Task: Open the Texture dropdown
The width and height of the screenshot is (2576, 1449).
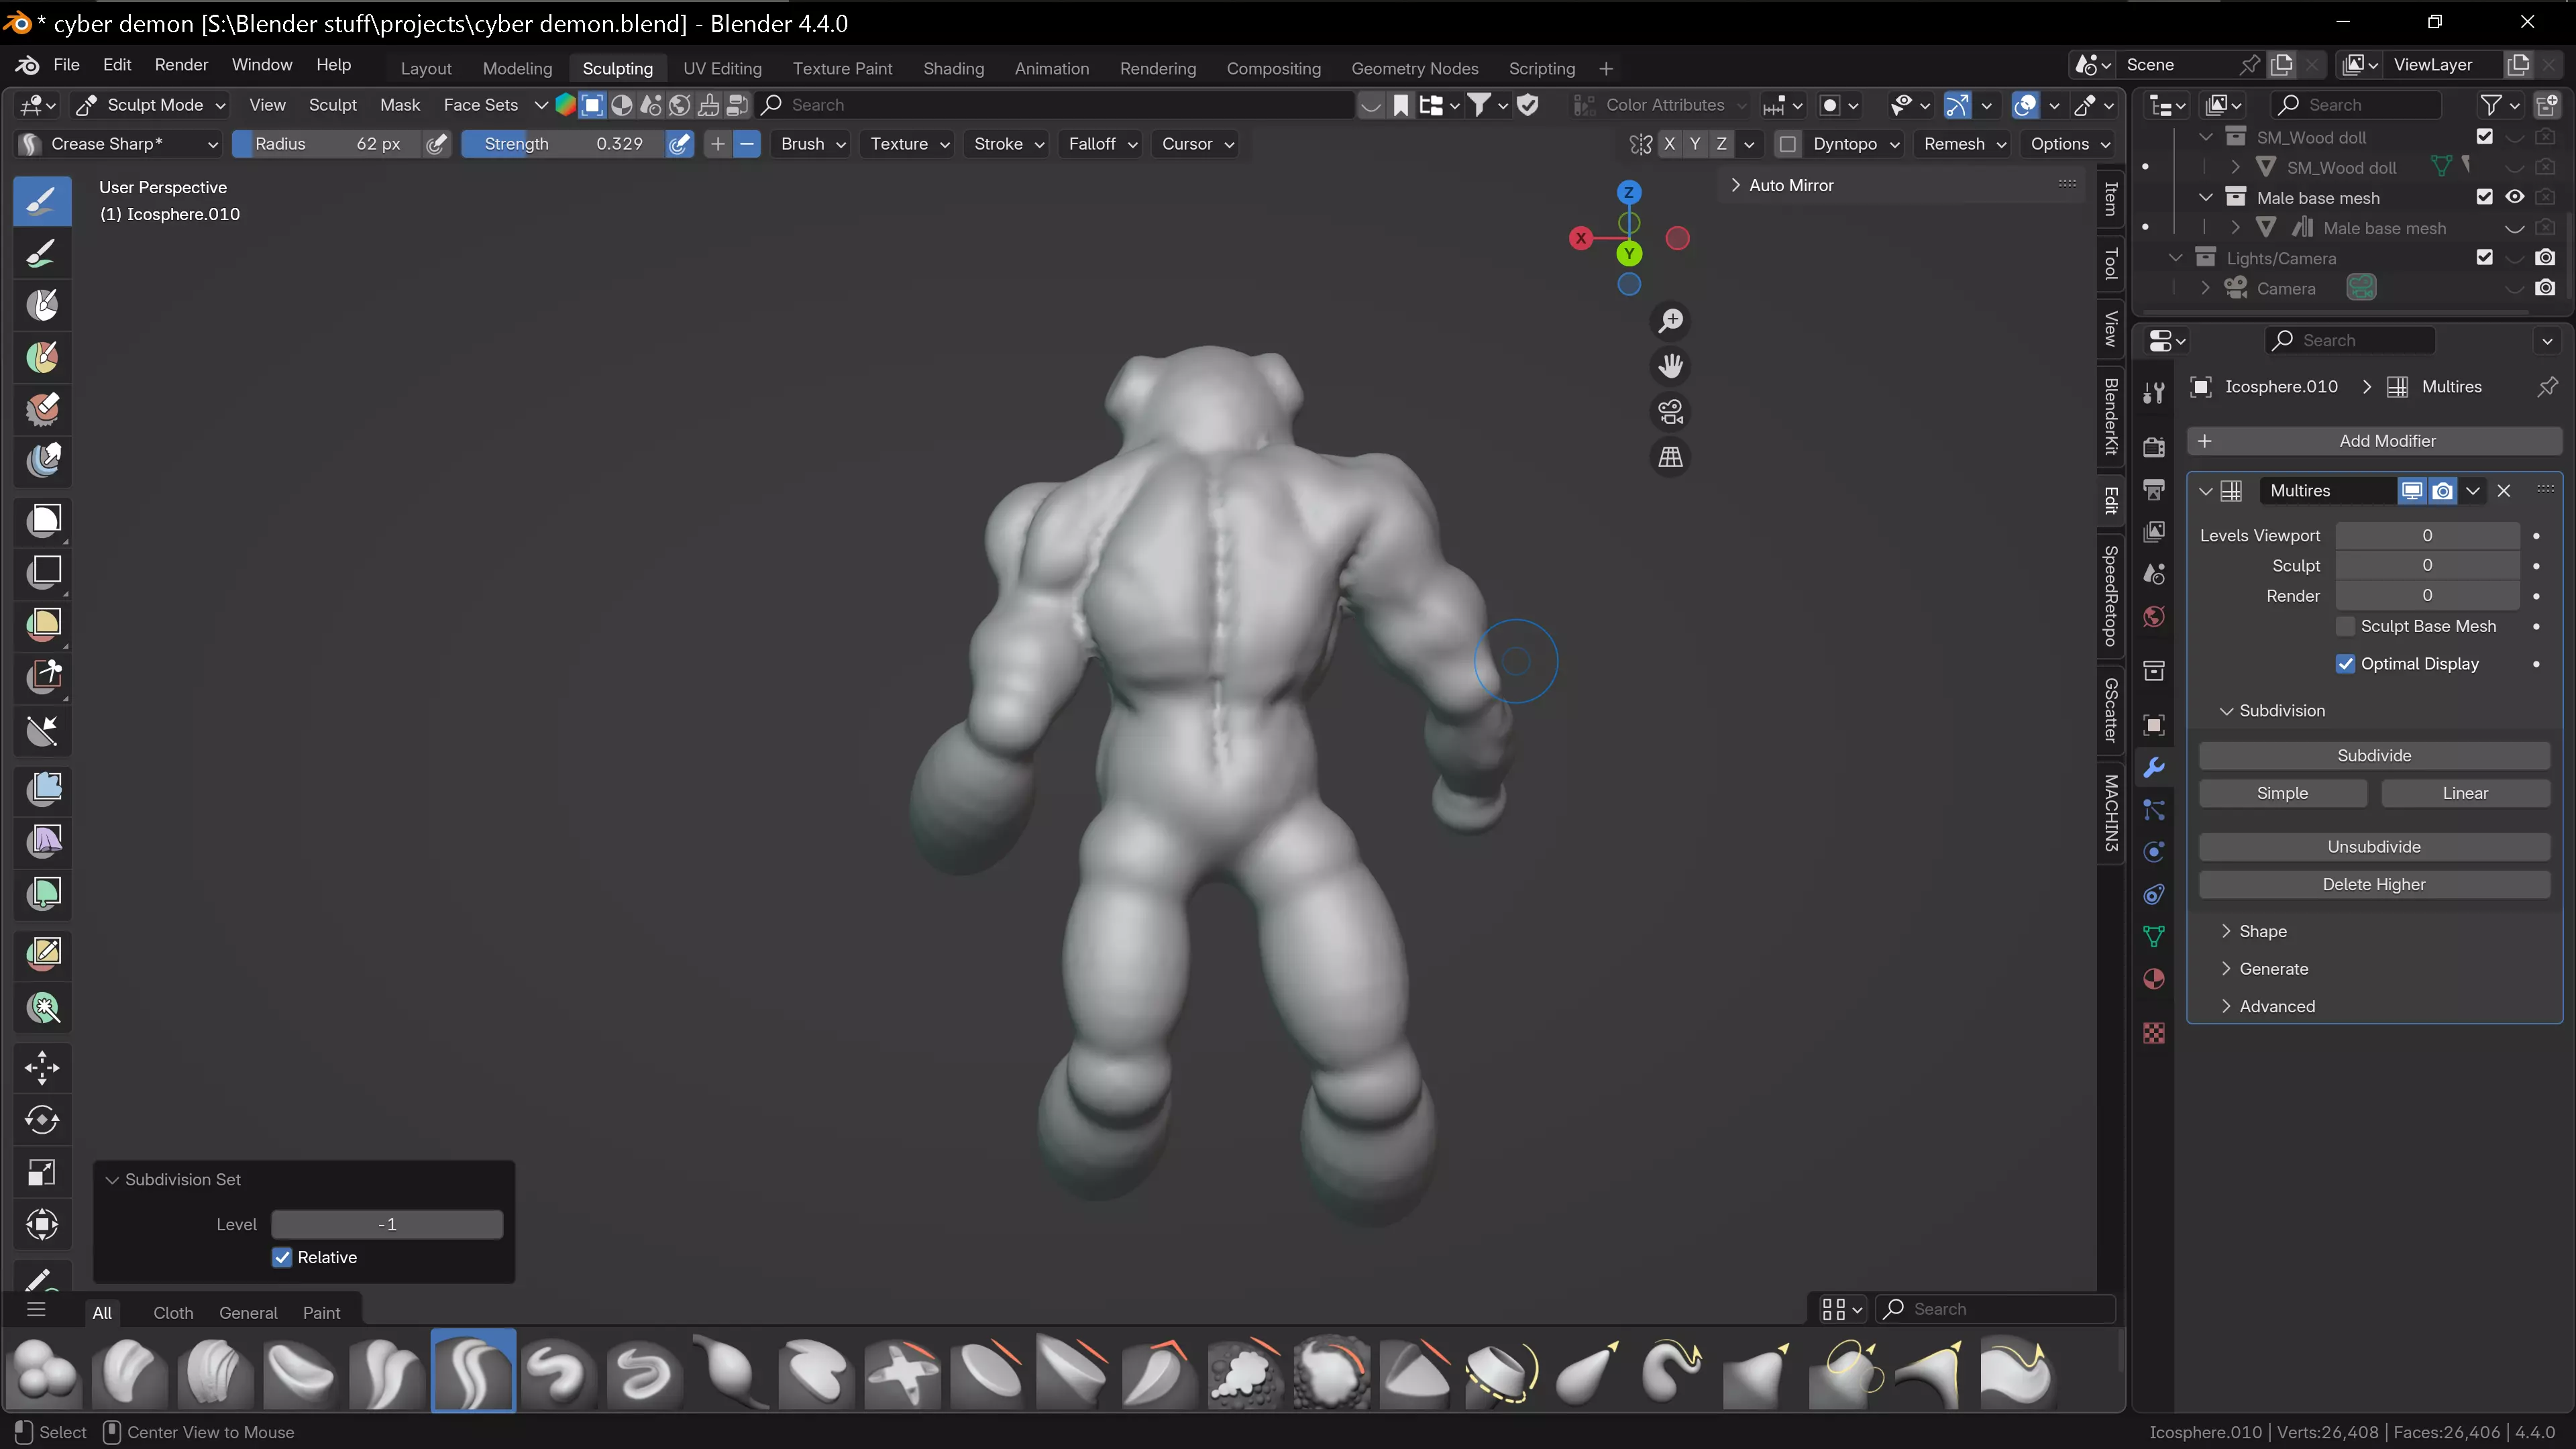Action: pyautogui.click(x=908, y=144)
